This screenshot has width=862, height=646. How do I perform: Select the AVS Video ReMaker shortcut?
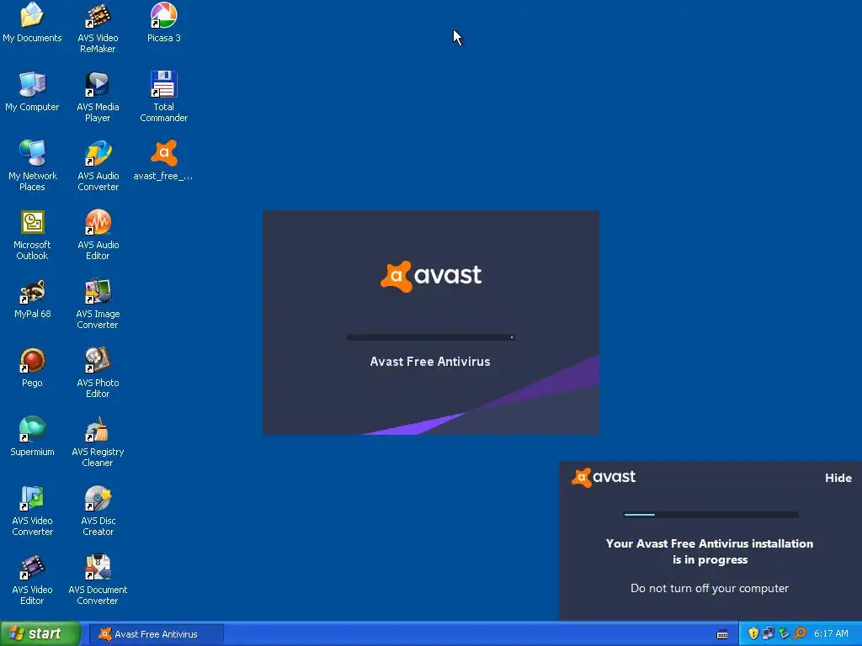98,28
